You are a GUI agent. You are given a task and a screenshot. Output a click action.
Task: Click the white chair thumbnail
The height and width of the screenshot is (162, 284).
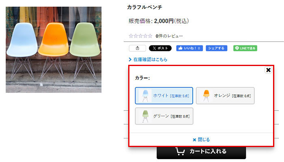click(x=145, y=96)
